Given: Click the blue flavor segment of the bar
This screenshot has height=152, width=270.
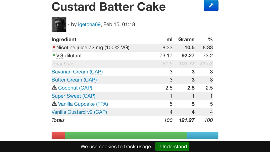Looking at the screenshot, I should tap(202, 135).
